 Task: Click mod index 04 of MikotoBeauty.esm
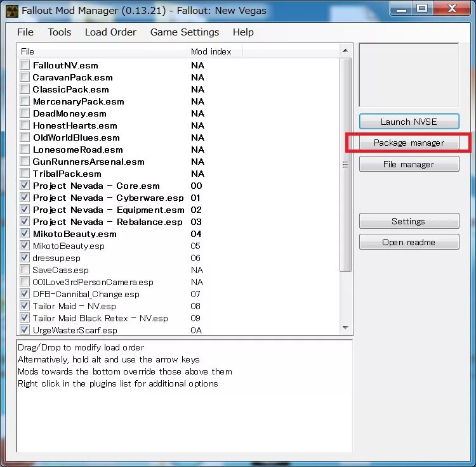tap(196, 234)
